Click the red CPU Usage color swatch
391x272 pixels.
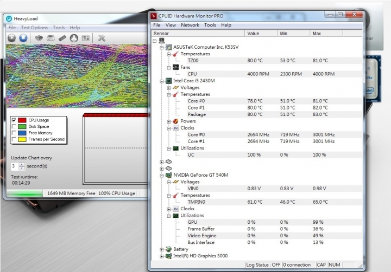click(x=22, y=120)
